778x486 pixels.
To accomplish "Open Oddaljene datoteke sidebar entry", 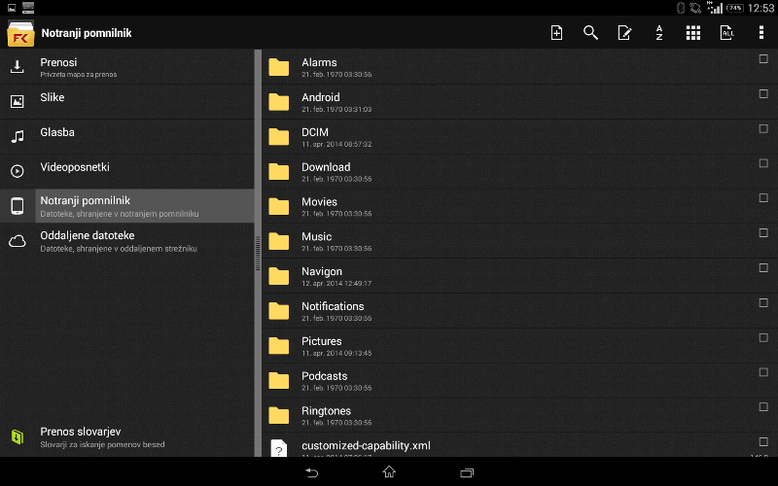I will (127, 241).
